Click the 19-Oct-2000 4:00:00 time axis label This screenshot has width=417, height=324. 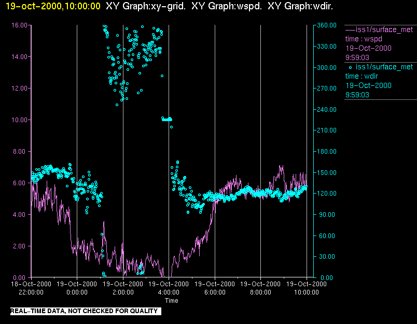coord(169,288)
